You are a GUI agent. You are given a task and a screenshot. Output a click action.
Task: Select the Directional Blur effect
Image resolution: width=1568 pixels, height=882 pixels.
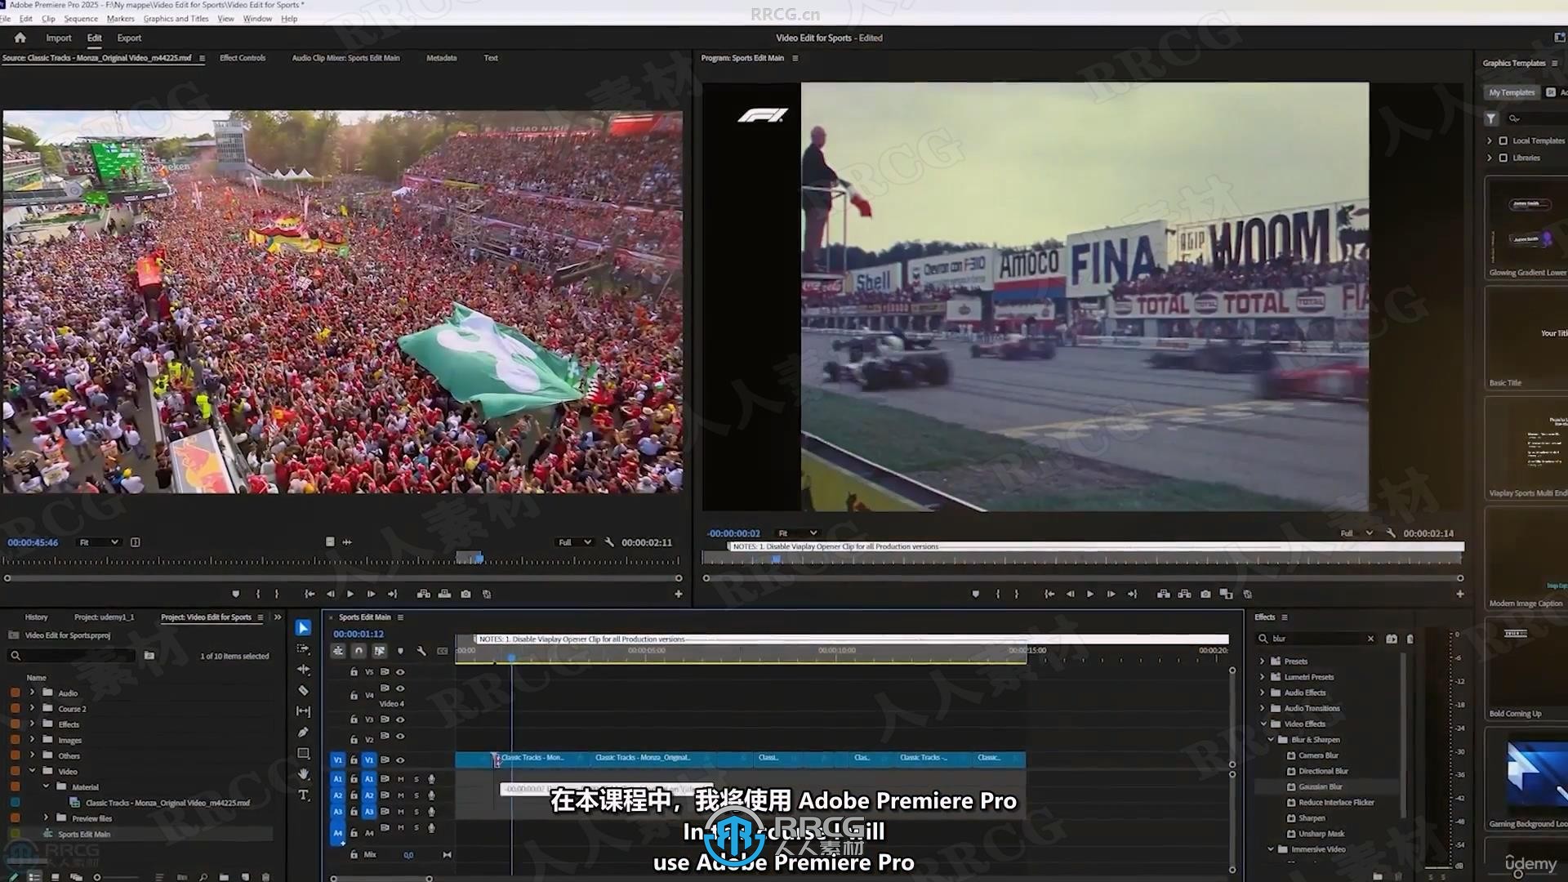coord(1323,771)
